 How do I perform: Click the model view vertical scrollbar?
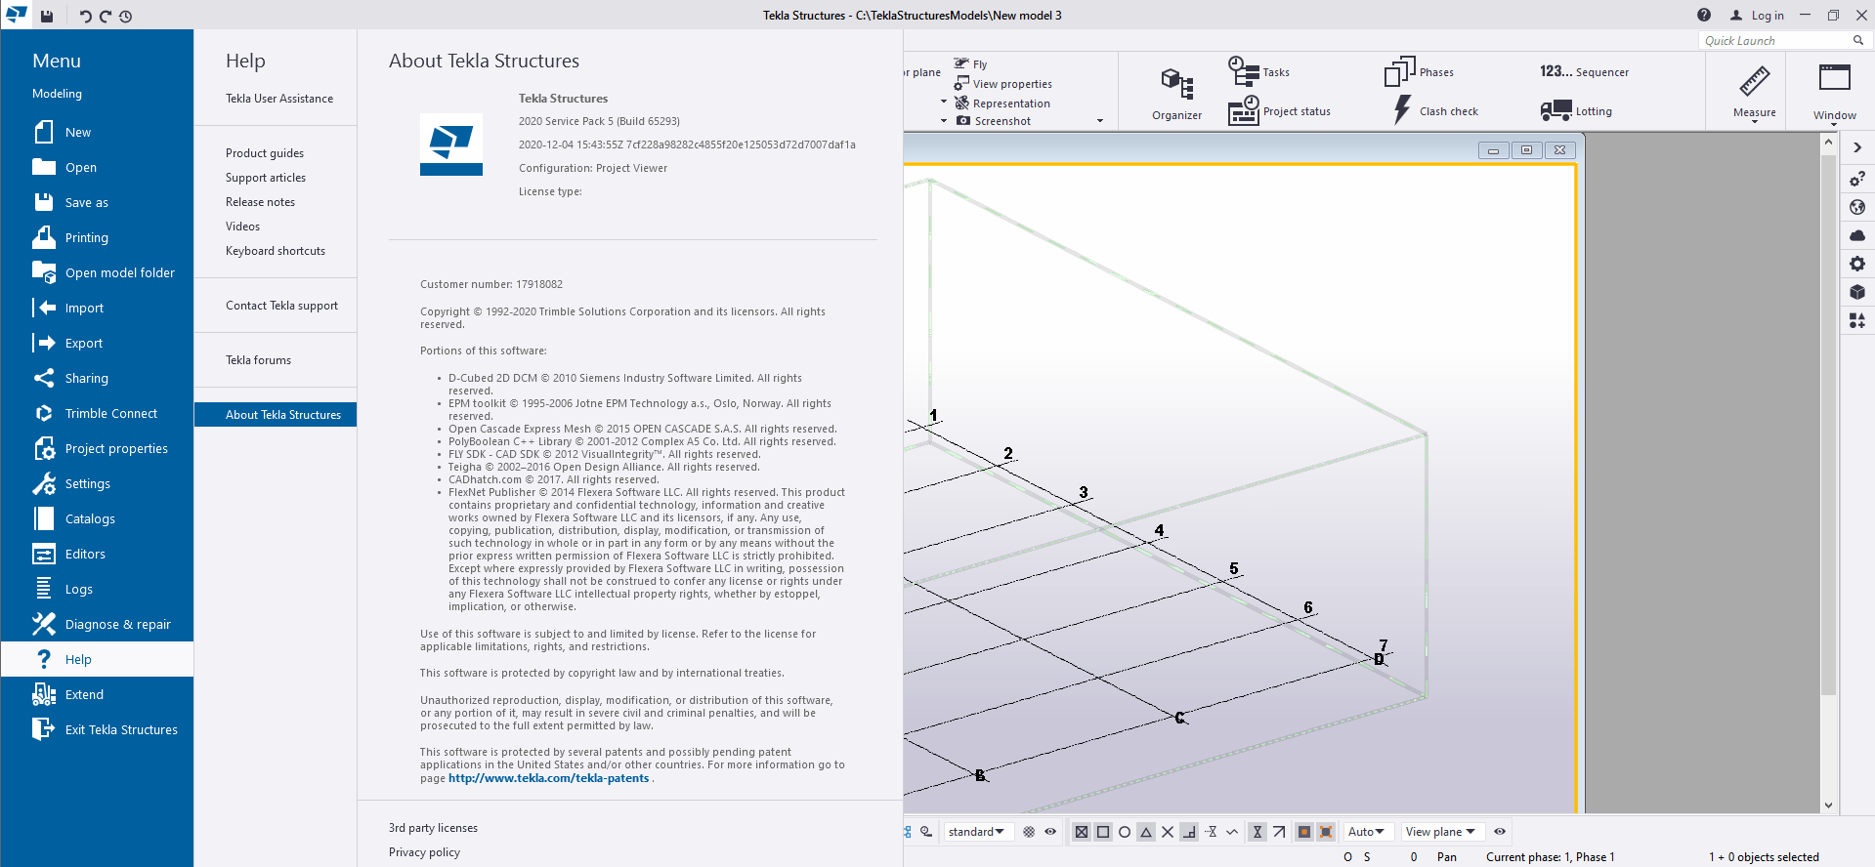tap(1829, 424)
